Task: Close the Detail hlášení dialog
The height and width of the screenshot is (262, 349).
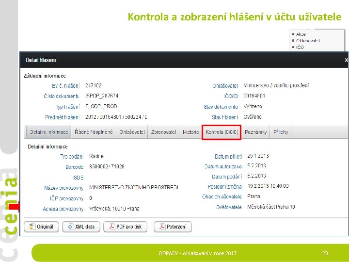Action: 346,60
